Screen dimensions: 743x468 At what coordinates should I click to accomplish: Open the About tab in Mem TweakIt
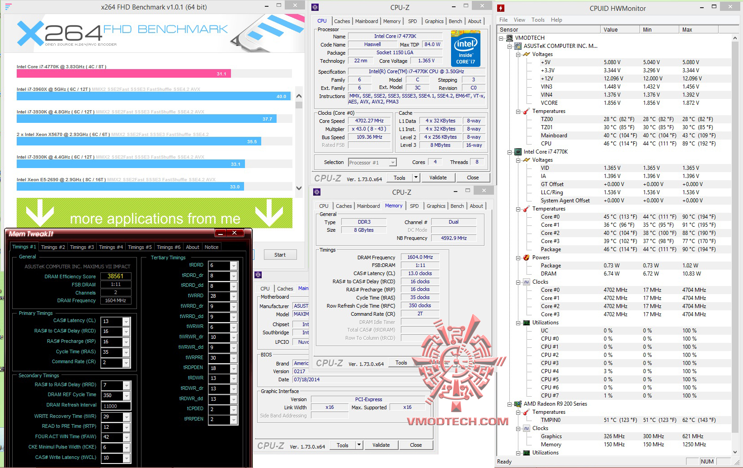point(193,247)
